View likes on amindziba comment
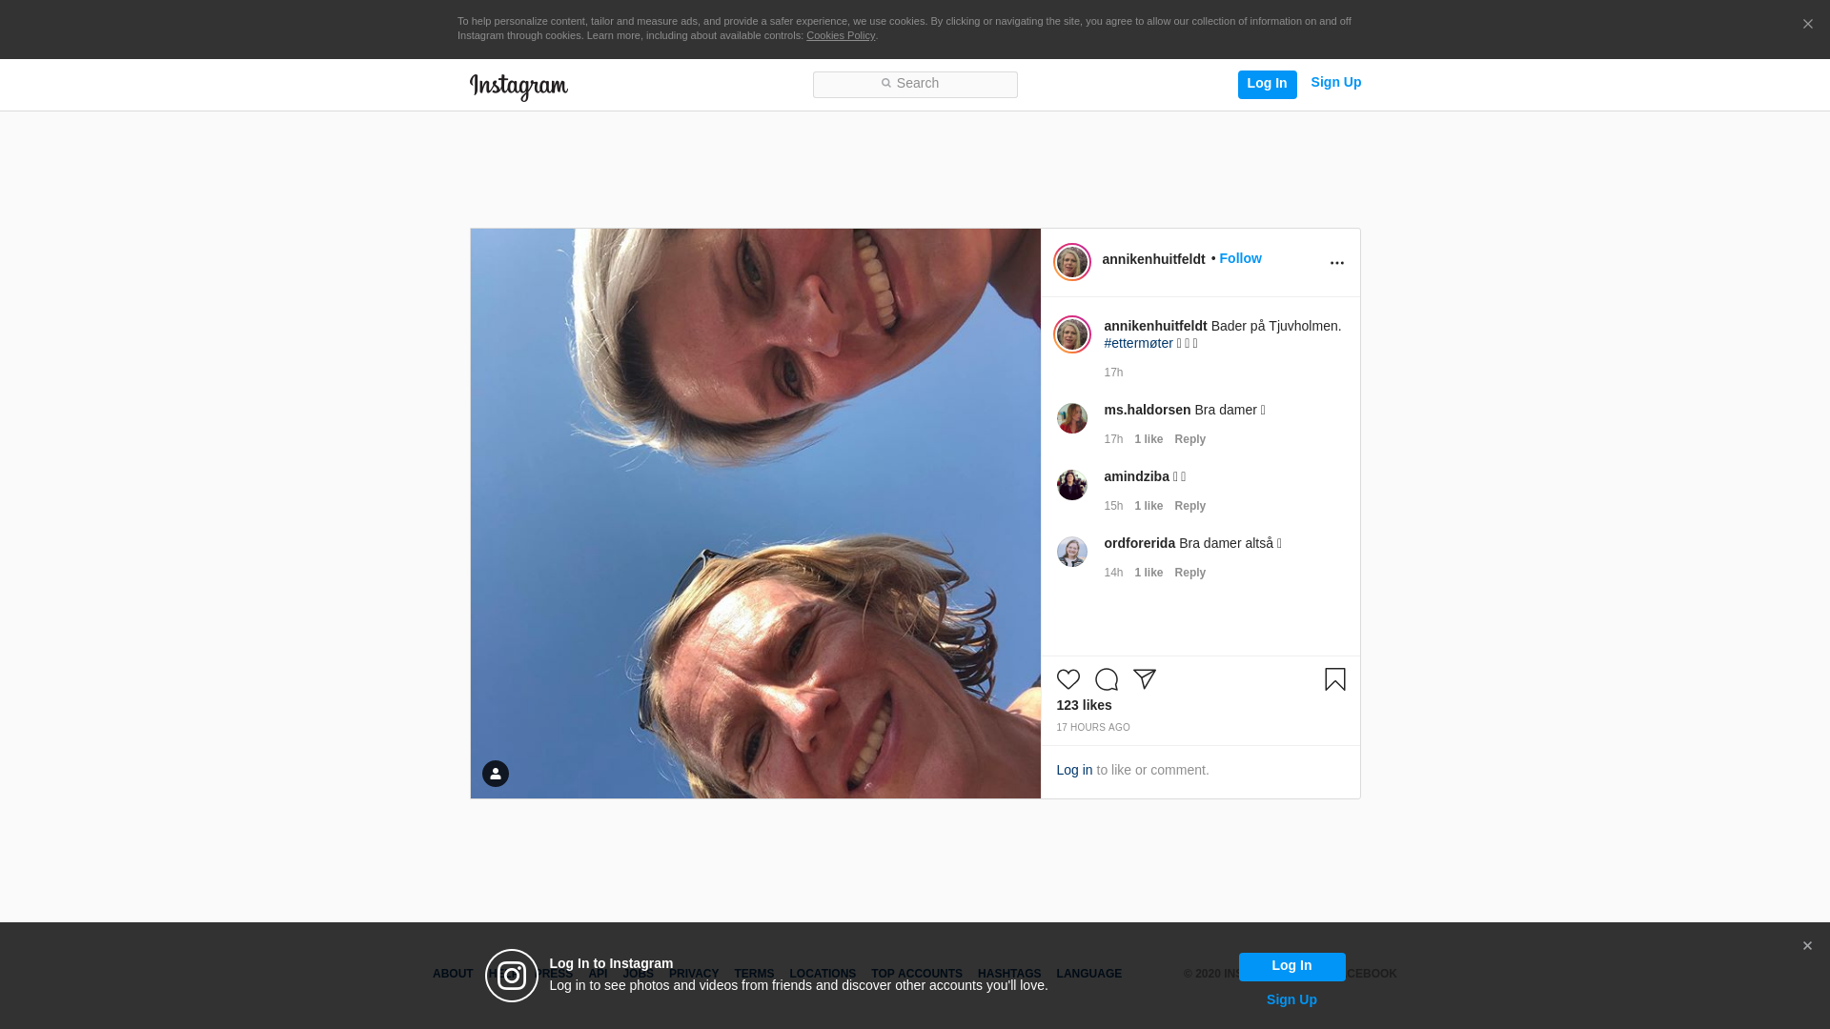Image resolution: width=1830 pixels, height=1029 pixels. coord(1149,506)
